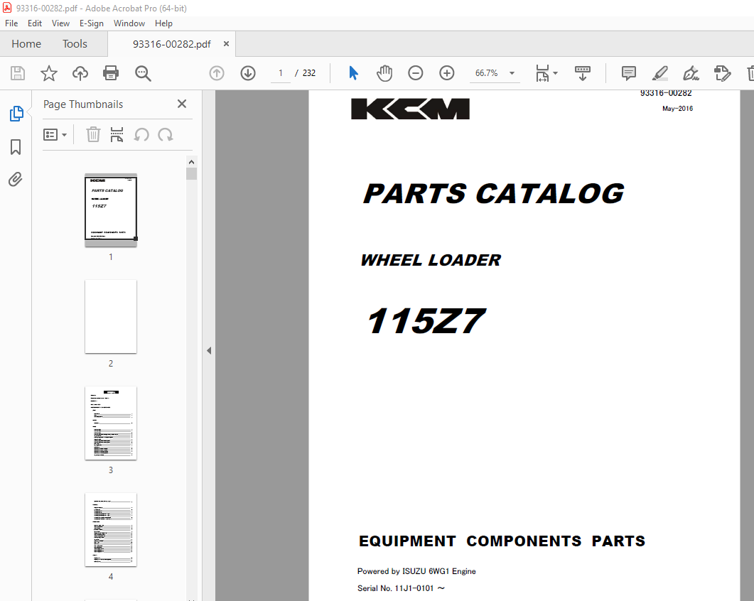754x601 pixels.
Task: Zoom out with the minus icon
Action: tap(416, 73)
